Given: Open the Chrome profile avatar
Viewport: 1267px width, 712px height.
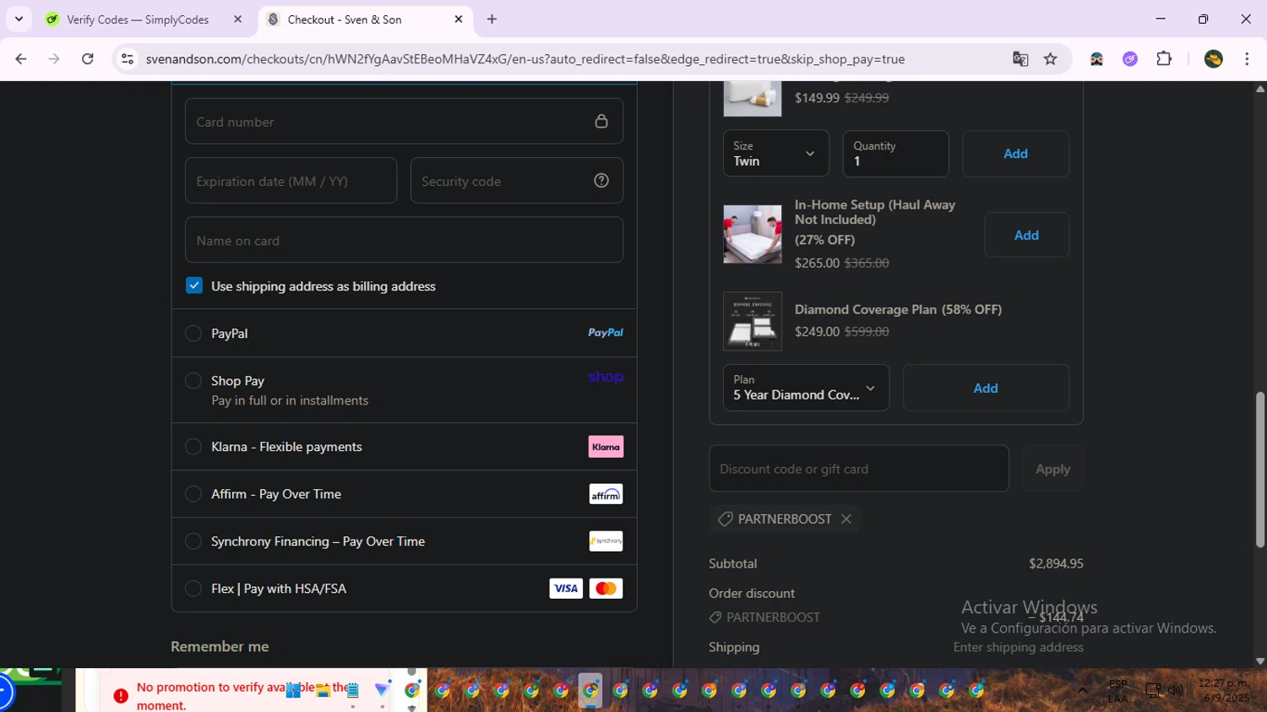Looking at the screenshot, I should coord(1214,59).
